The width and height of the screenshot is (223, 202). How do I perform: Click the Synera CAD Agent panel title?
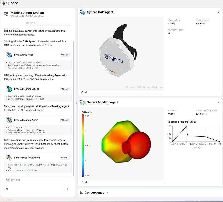(100, 12)
